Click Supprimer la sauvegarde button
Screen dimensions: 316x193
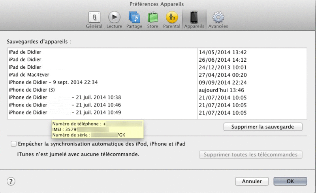[x=263, y=127]
